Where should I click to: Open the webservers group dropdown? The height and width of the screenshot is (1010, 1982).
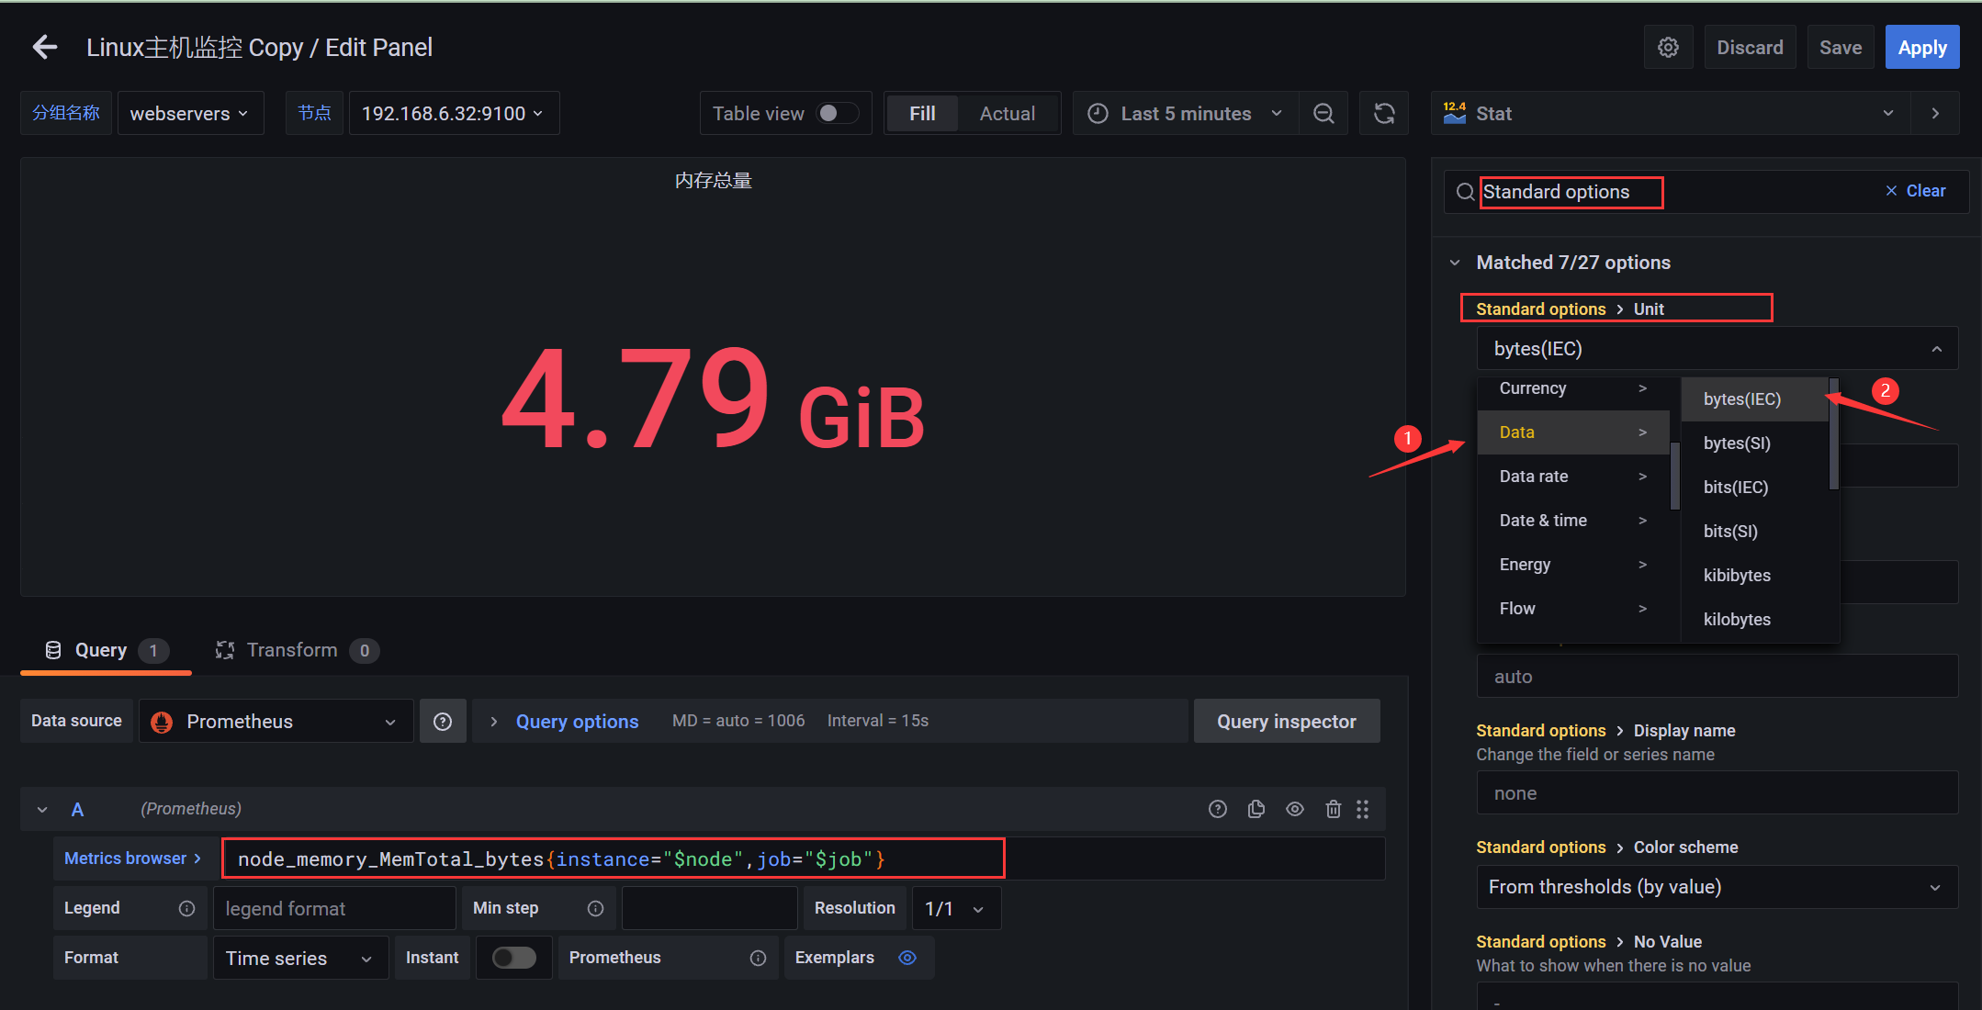[x=190, y=113]
